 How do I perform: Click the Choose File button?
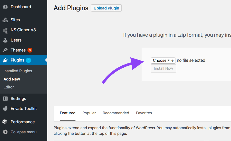pos(163,60)
